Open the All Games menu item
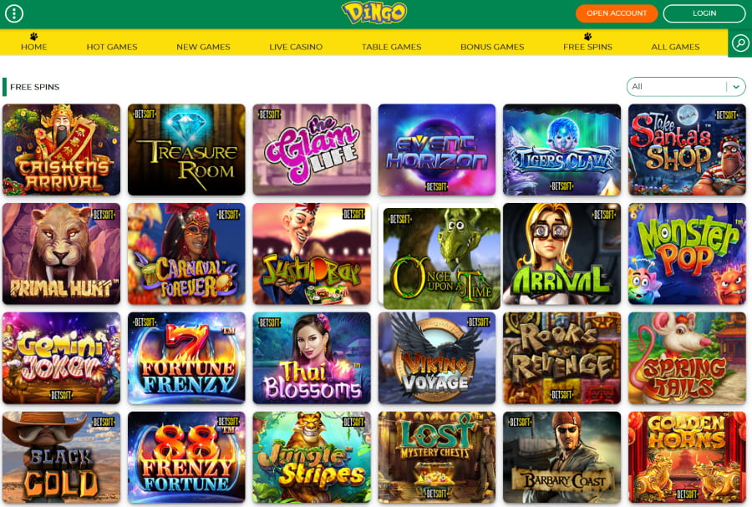The image size is (752, 507). tap(675, 47)
